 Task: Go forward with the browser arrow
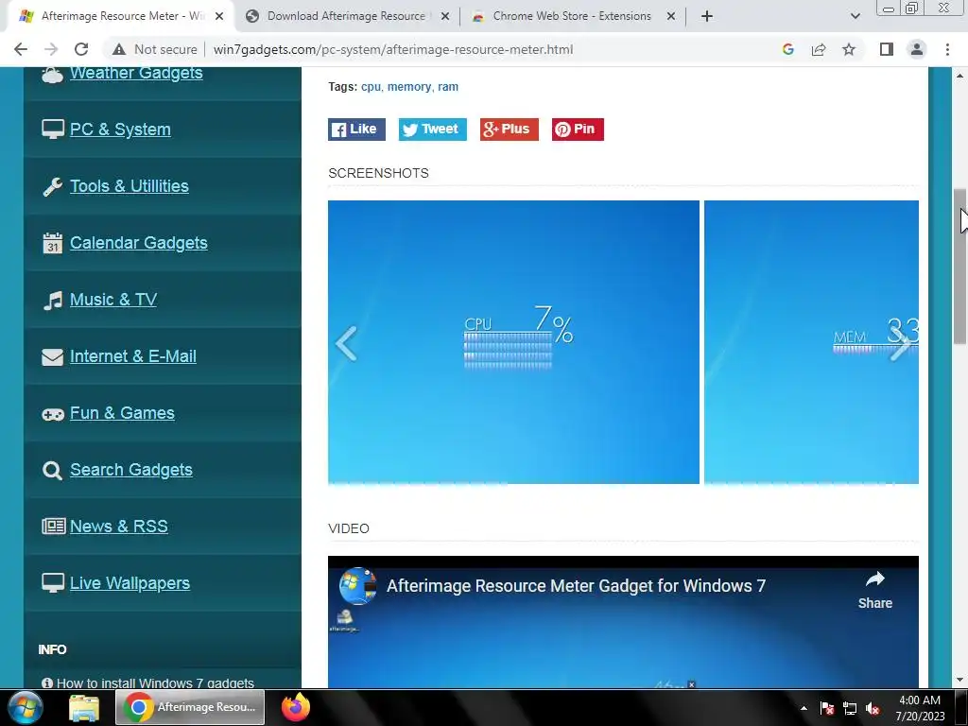pos(51,49)
